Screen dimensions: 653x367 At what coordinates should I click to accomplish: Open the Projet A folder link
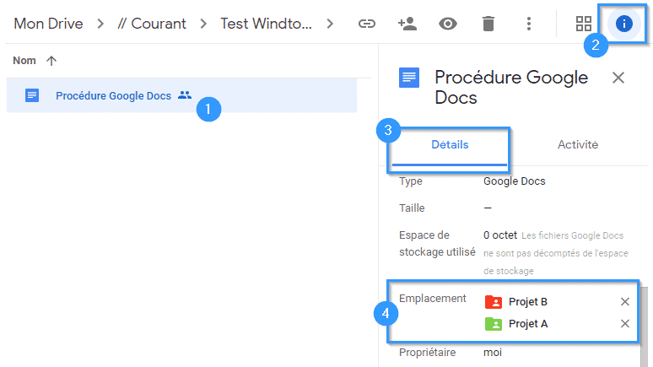click(x=528, y=324)
